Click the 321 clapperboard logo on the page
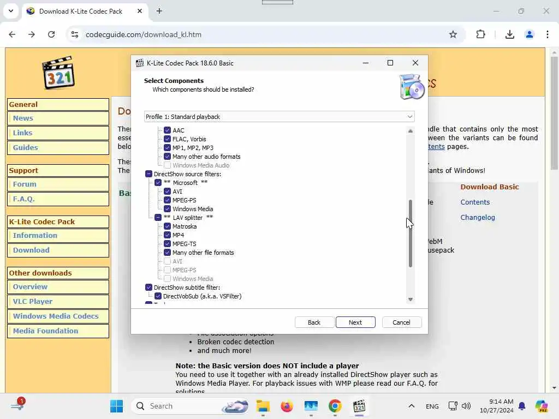 click(x=58, y=73)
